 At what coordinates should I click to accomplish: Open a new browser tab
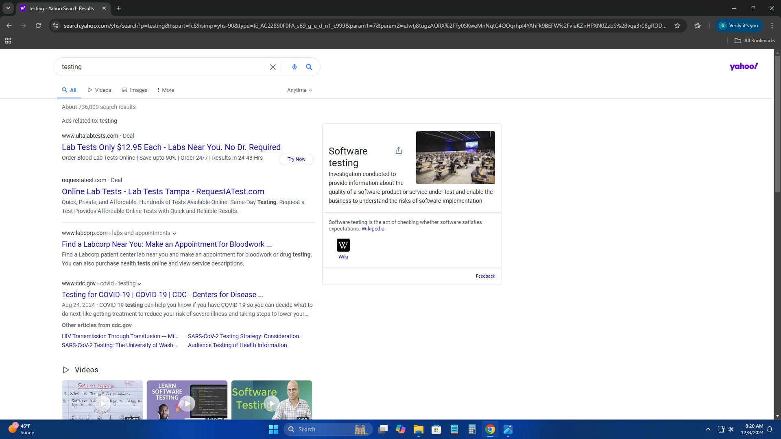point(119,8)
